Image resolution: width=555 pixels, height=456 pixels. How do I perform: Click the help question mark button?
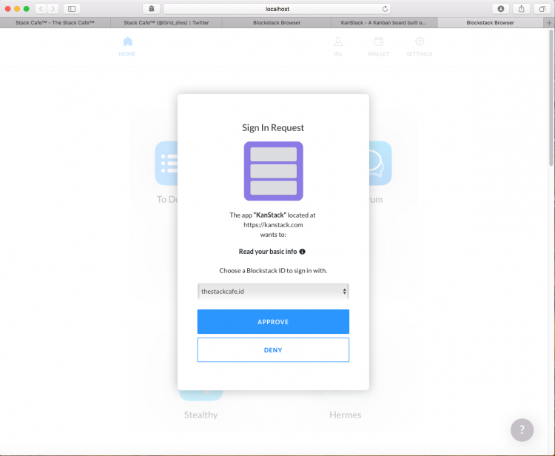click(522, 430)
